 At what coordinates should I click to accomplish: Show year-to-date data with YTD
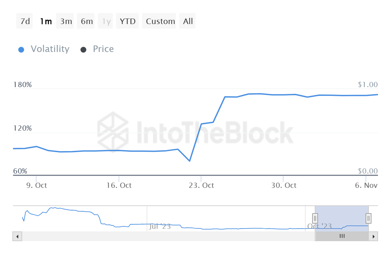[x=127, y=21]
